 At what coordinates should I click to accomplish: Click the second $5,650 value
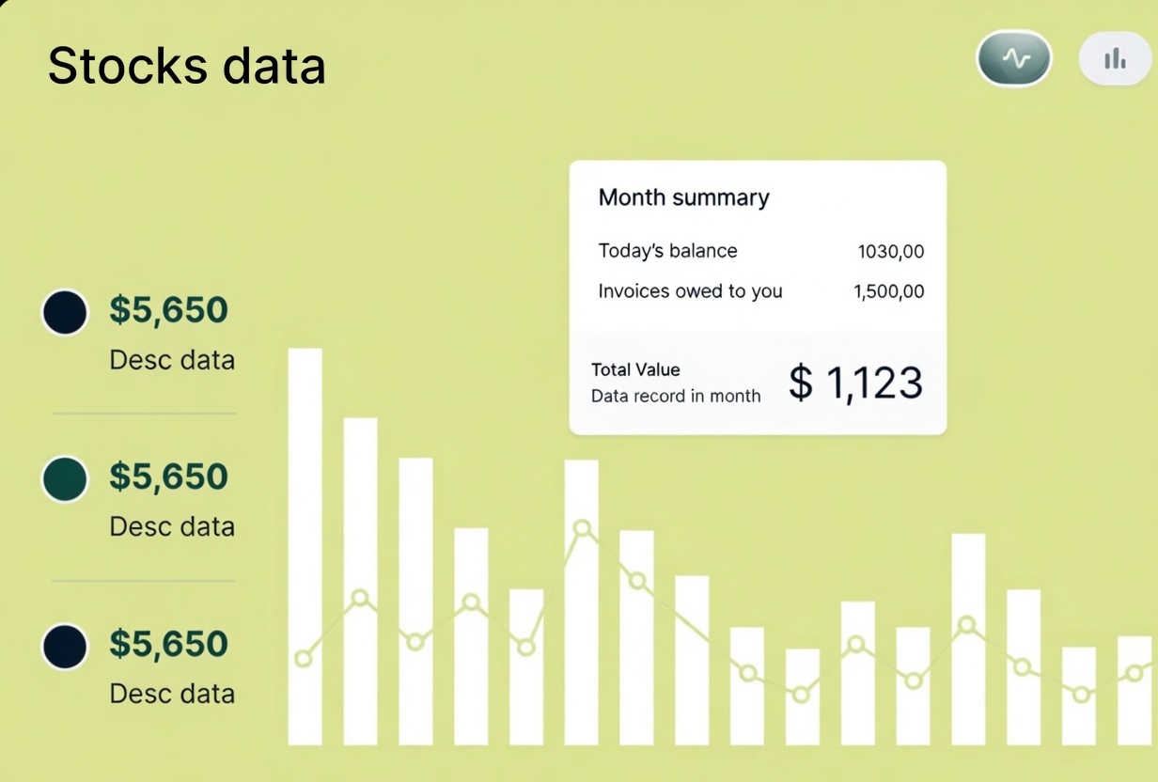[168, 477]
